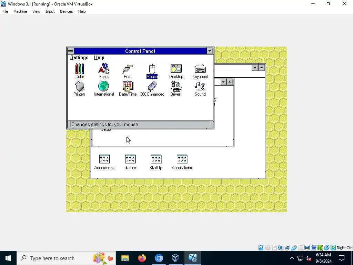Select the Accessories program group icon

pyautogui.click(x=104, y=162)
